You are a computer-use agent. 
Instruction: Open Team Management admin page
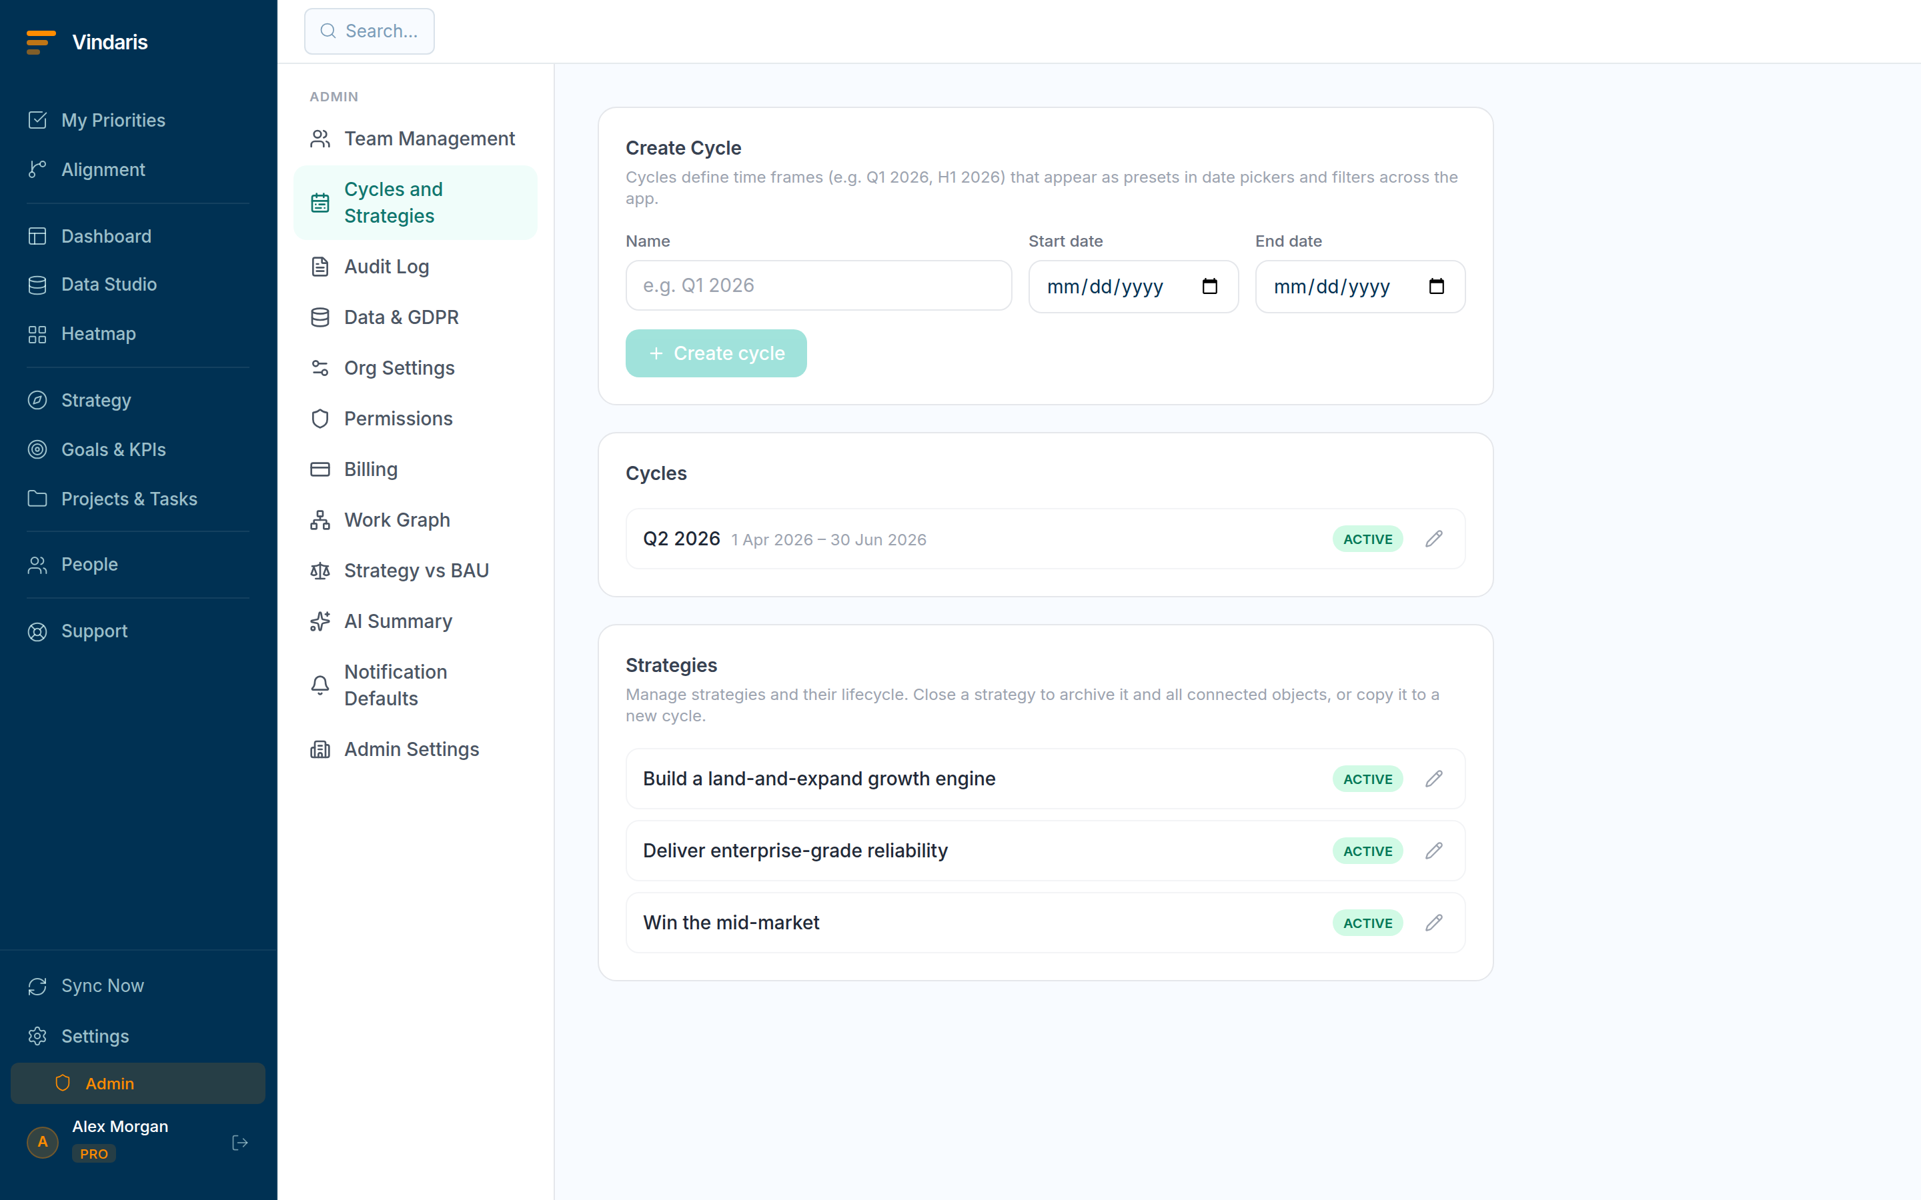[x=415, y=139]
